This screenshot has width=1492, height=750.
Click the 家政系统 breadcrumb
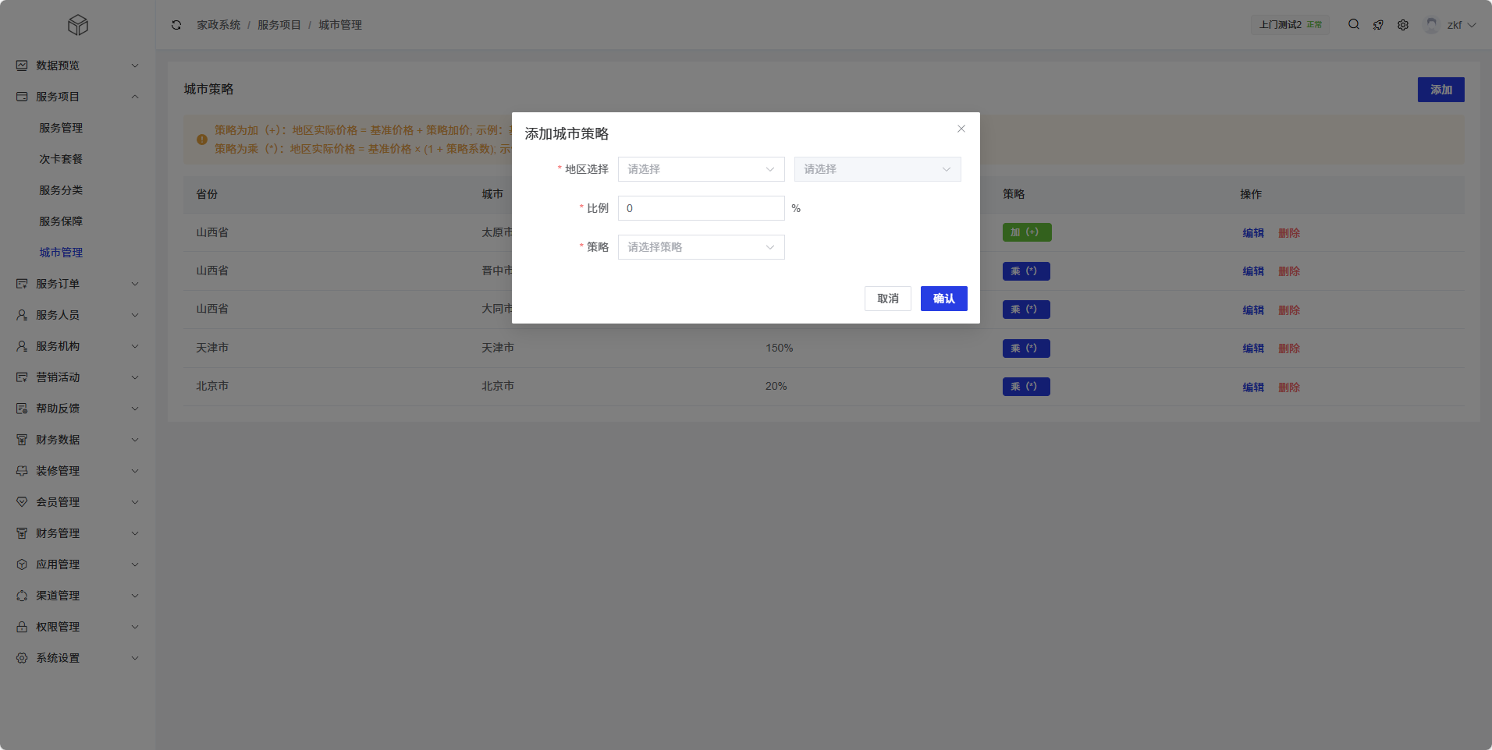(x=218, y=25)
